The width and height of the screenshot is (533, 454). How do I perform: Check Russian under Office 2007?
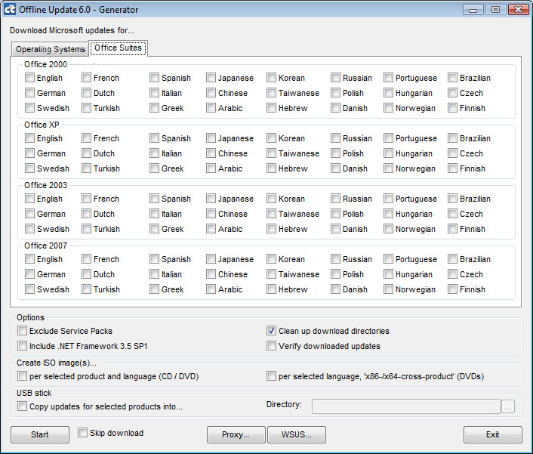coord(335,259)
